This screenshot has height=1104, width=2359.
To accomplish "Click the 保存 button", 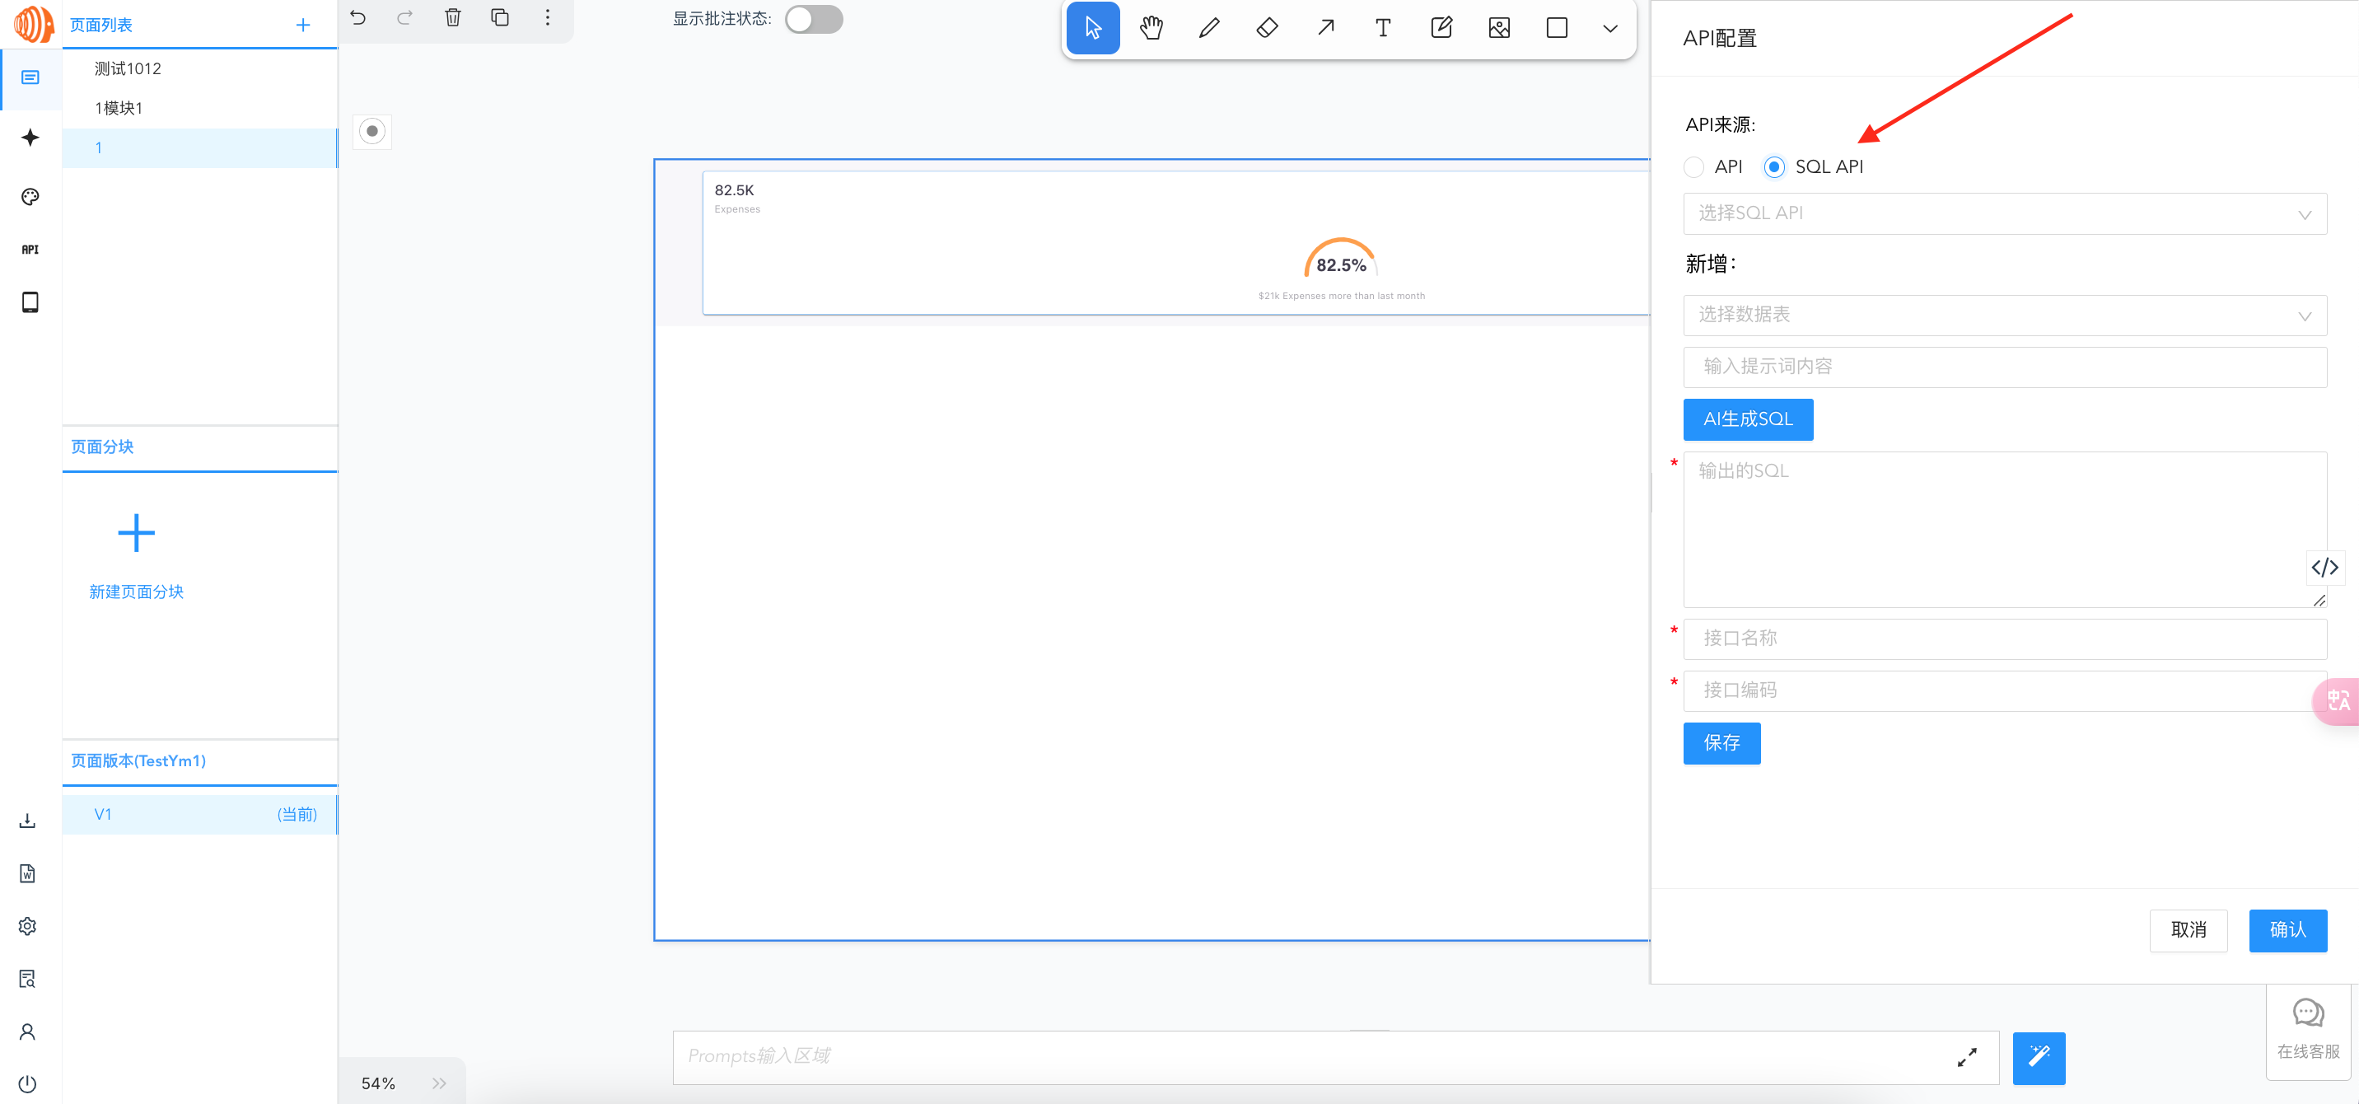I will [1721, 743].
